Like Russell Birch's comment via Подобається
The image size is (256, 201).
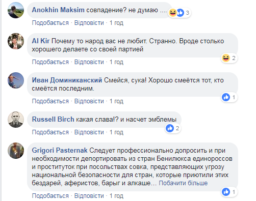(x=50, y=132)
